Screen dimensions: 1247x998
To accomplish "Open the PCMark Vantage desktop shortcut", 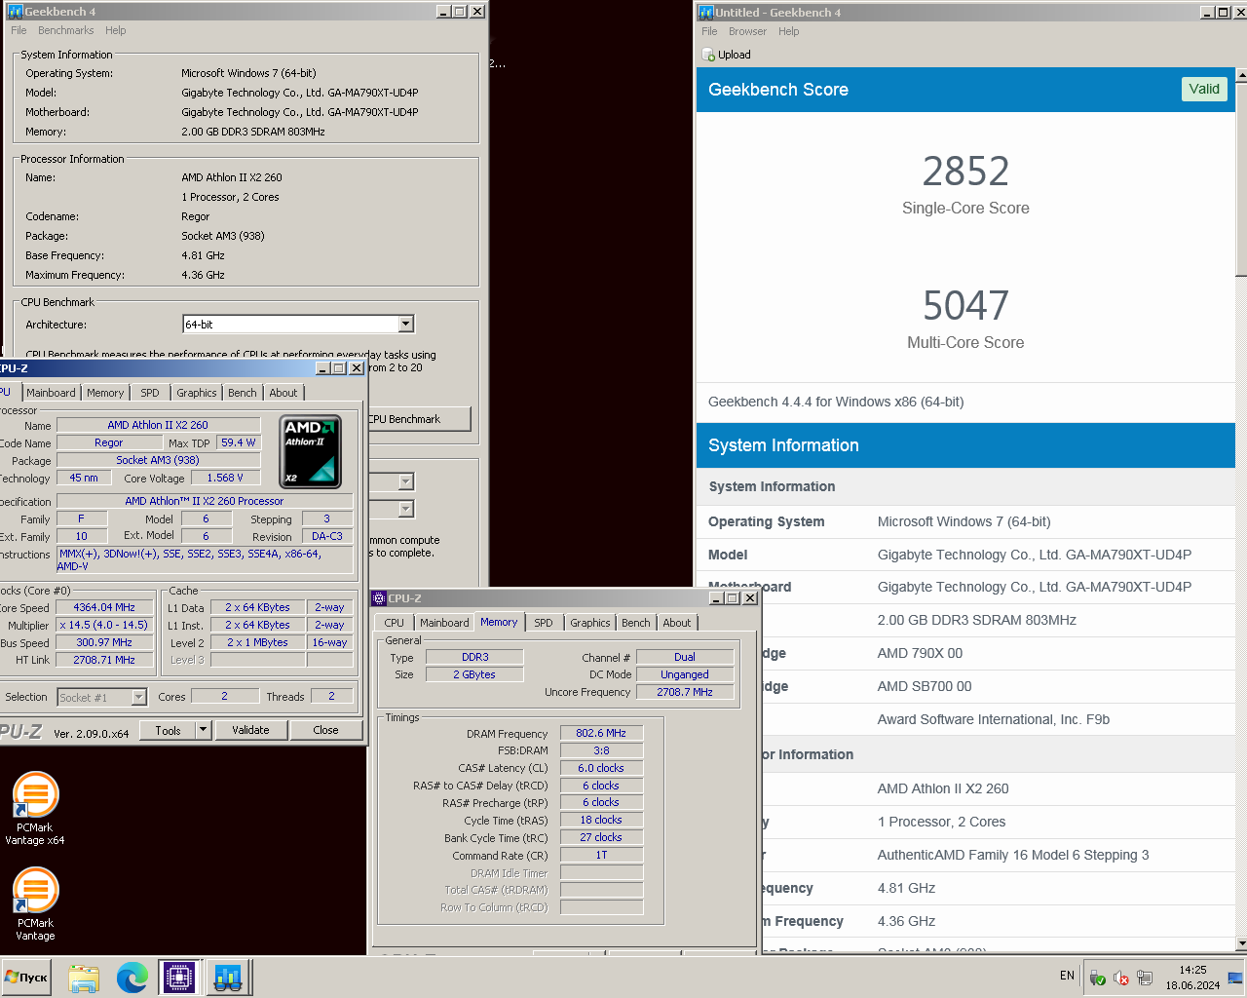I will pos(35,902).
